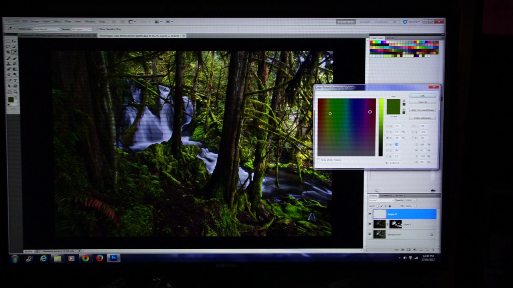Image resolution: width=513 pixels, height=288 pixels.
Task: Click the fx layer style icon
Action: (403, 250)
